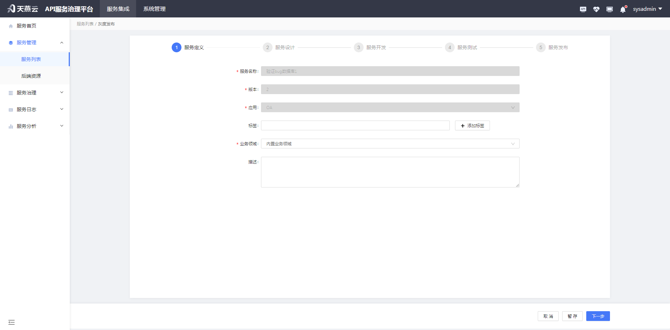This screenshot has width=670, height=330.
Task: Switch to the 服务集成 tab
Action: click(118, 9)
